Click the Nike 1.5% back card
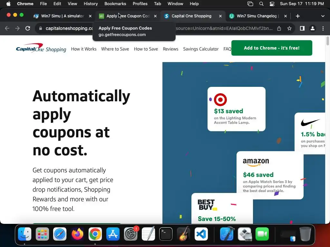The width and height of the screenshot is (330, 247). (x=310, y=133)
